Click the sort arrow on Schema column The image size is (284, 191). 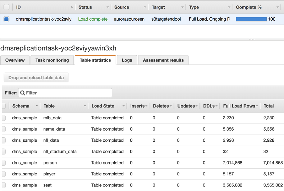37,106
